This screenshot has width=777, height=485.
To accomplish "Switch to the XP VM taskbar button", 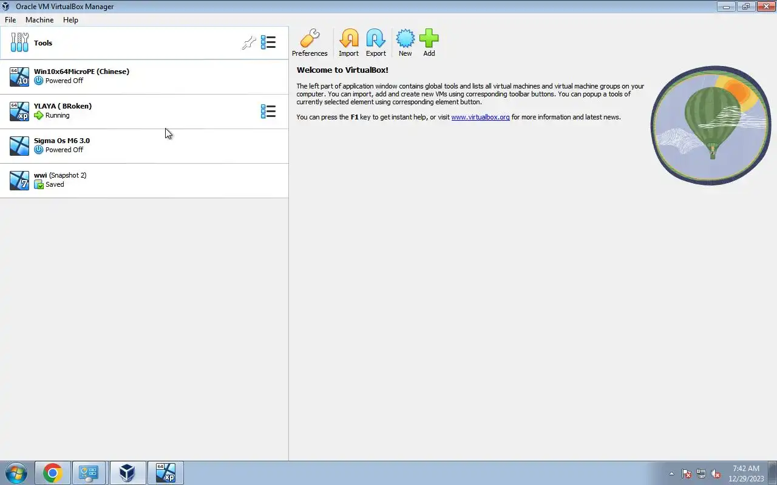I will click(x=165, y=473).
